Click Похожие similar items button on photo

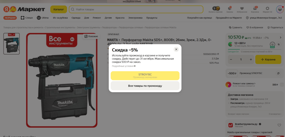91,36
